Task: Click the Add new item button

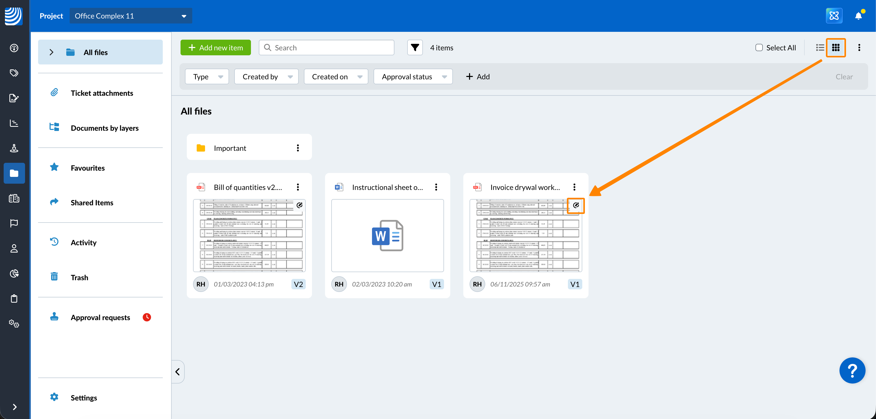Action: point(215,47)
